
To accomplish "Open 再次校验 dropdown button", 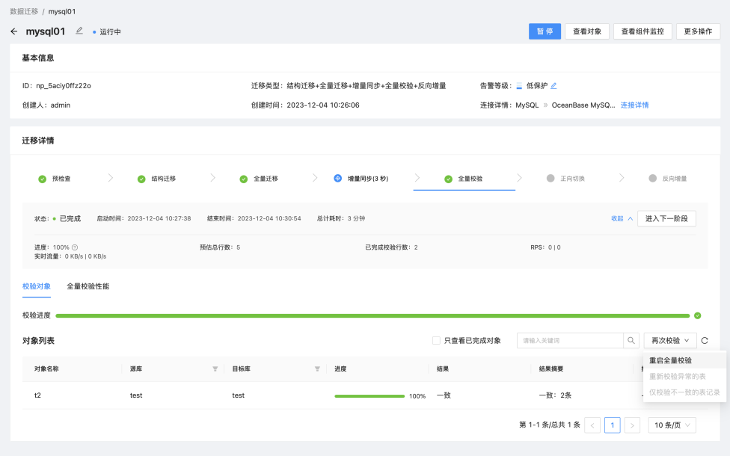I will click(670, 341).
